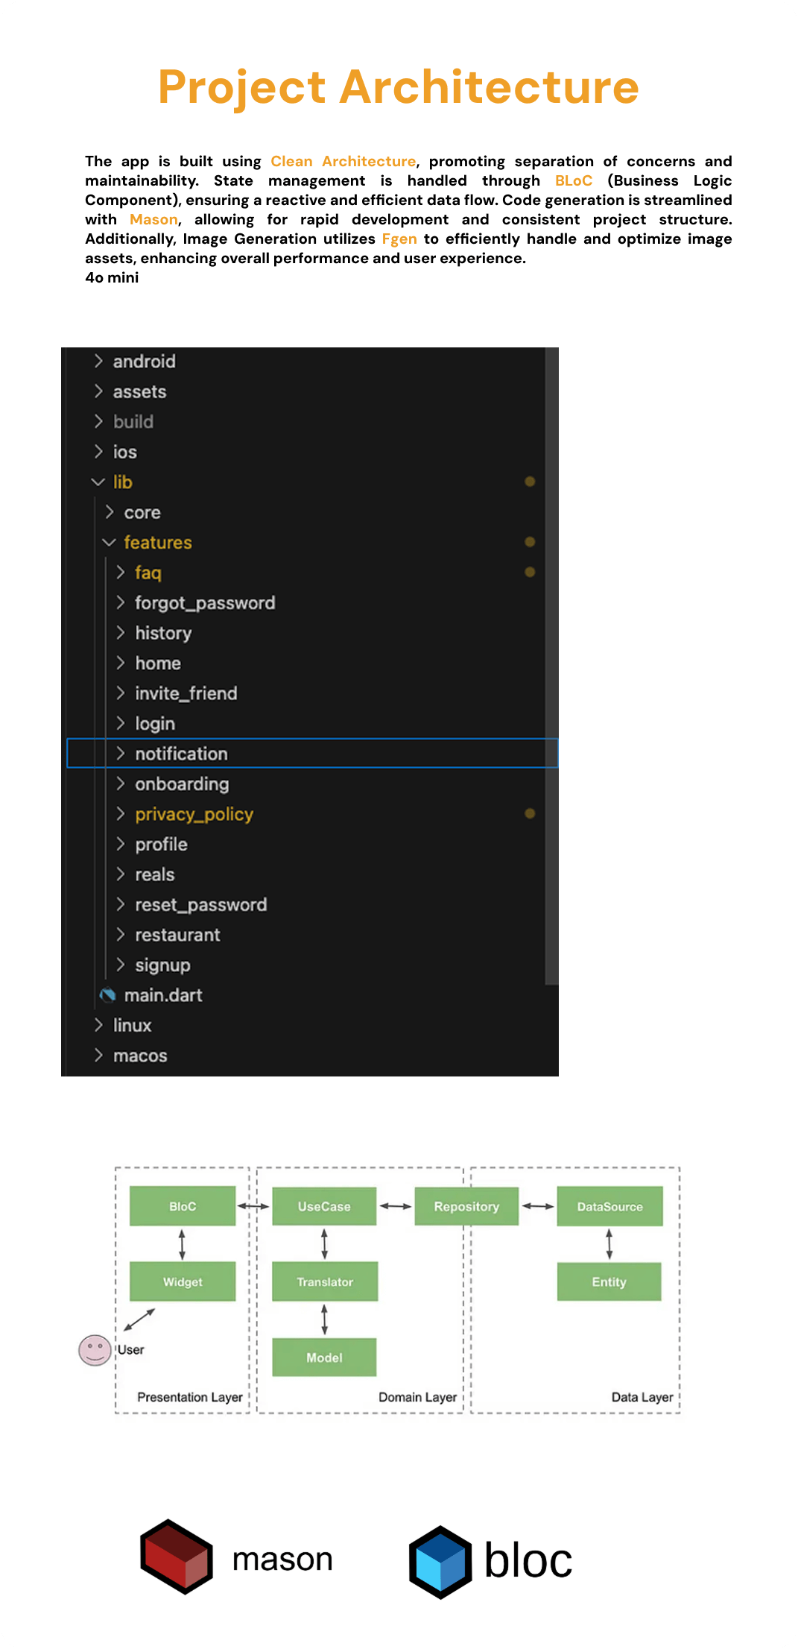Click the red mason cube logo
The image size is (798, 1649).
tap(177, 1557)
